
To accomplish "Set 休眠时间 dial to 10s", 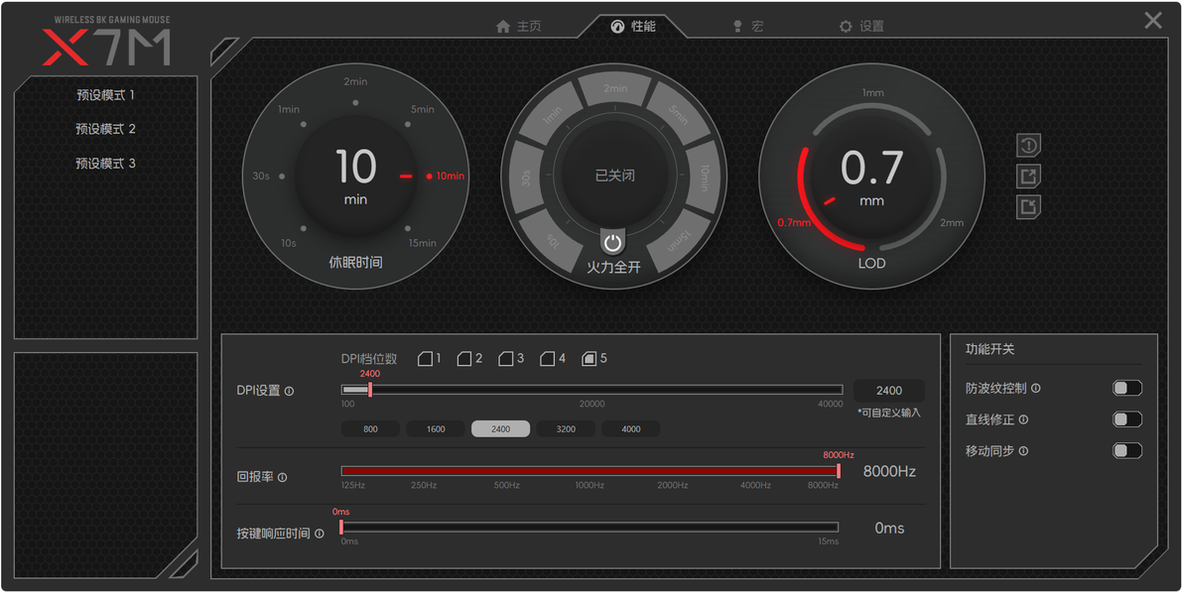I will click(x=288, y=243).
